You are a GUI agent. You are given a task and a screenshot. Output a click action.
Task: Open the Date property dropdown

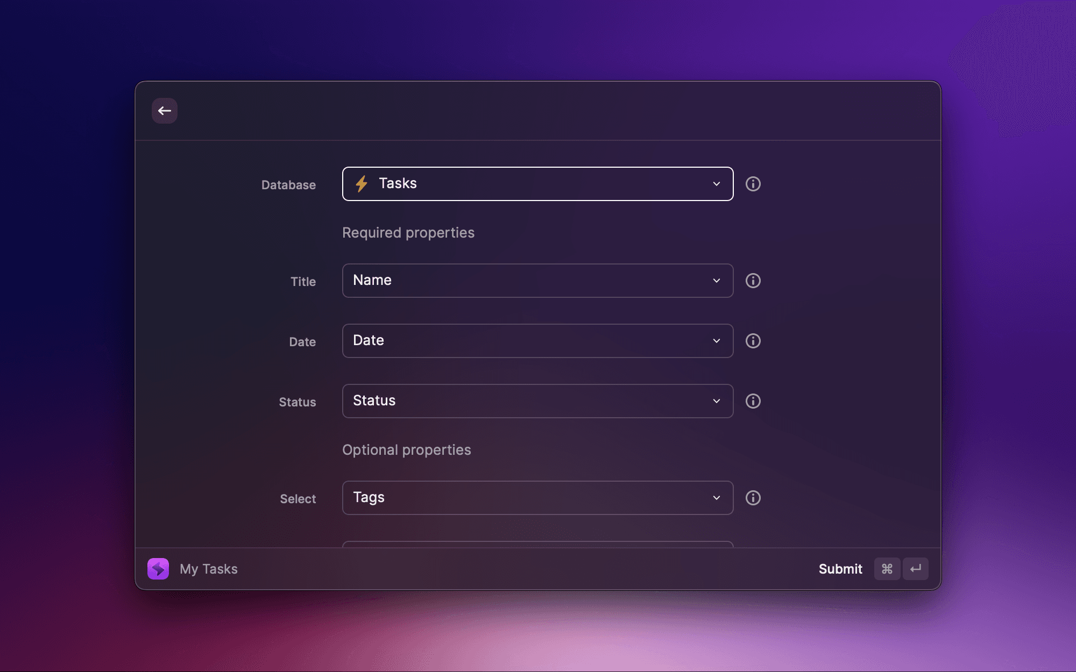pos(537,341)
